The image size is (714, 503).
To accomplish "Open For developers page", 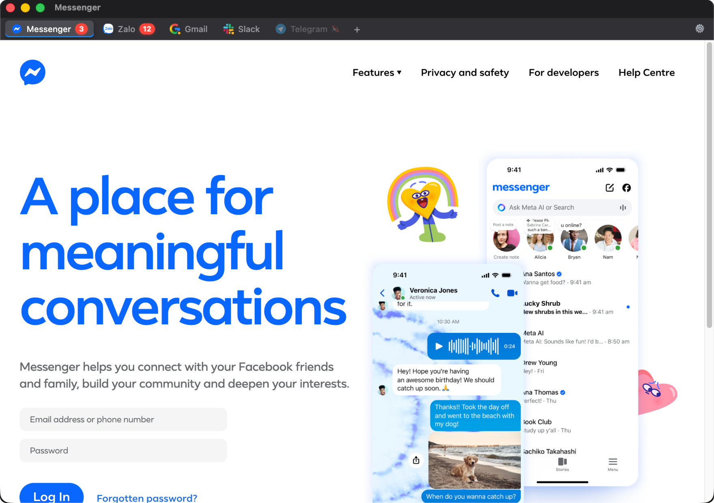I will coord(563,72).
